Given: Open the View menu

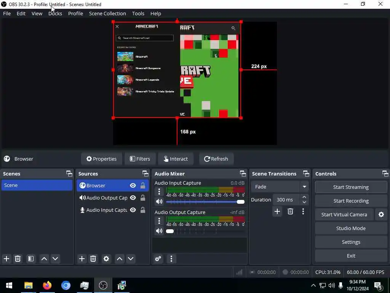Looking at the screenshot, I should tap(37, 13).
